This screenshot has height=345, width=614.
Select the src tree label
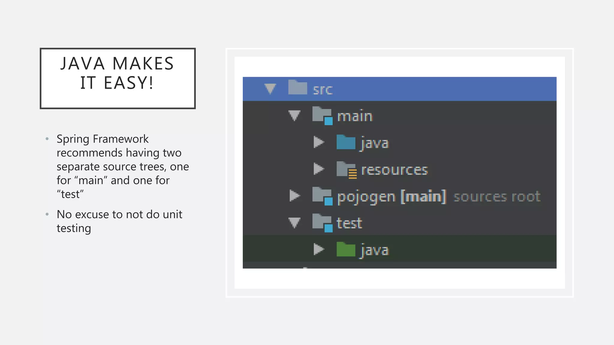point(323,89)
